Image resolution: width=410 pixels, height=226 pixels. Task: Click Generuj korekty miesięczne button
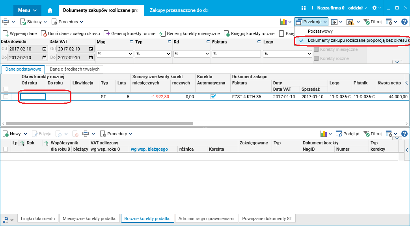(190, 34)
